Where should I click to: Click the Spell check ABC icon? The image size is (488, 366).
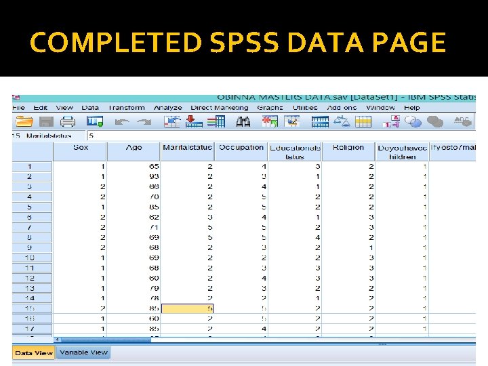coord(463,121)
